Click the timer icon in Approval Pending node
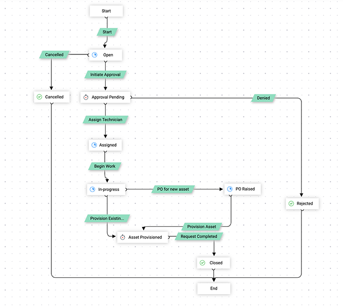The height and width of the screenshot is (308, 343). click(x=86, y=97)
